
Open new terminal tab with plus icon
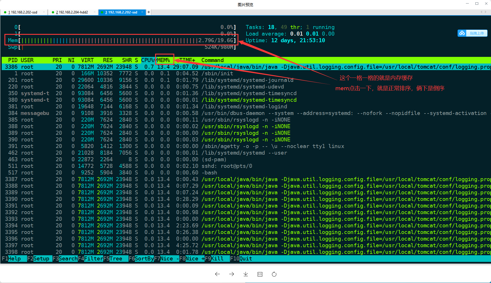[149, 12]
